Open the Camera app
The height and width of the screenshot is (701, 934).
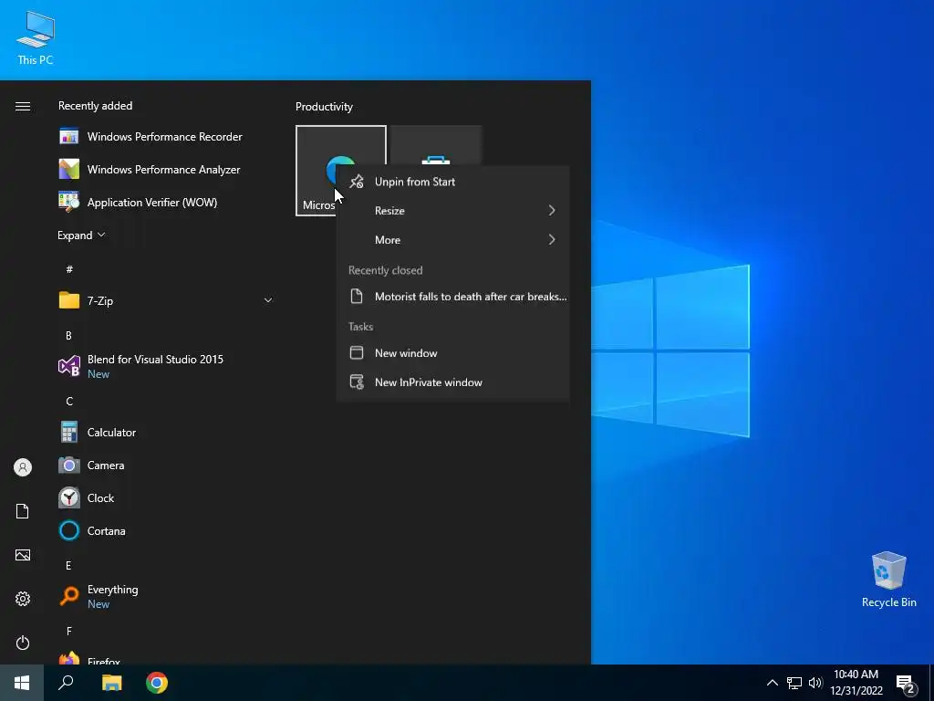click(166, 465)
